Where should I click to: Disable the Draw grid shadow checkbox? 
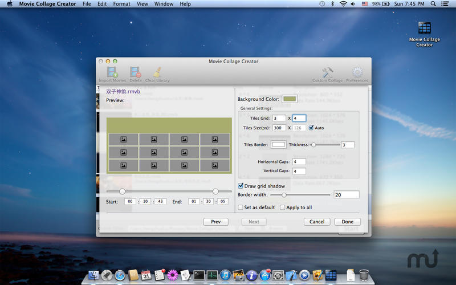pyautogui.click(x=241, y=186)
